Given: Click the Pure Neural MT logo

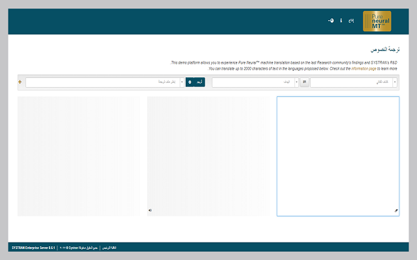Looking at the screenshot, I should [377, 21].
